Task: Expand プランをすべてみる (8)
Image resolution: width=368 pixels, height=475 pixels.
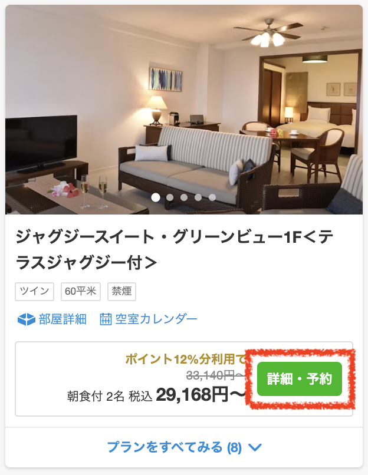Action: 184,447
